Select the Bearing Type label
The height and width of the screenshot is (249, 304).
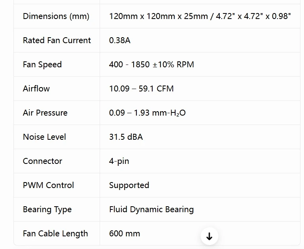pos(47,209)
